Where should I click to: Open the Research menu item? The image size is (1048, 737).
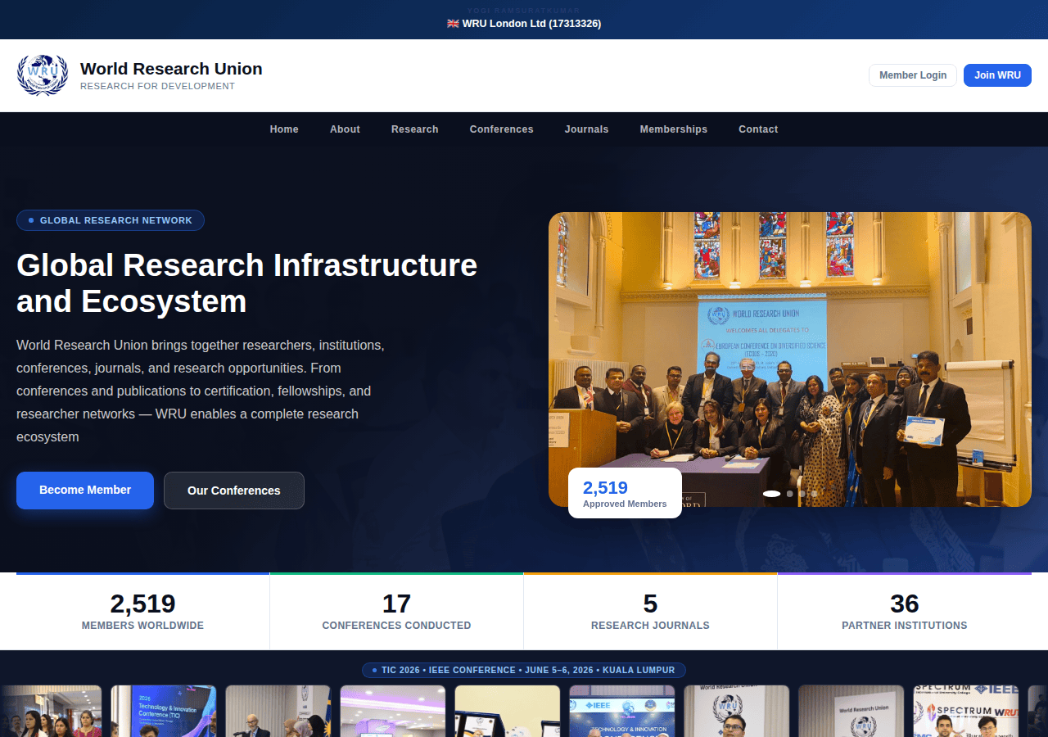coord(414,129)
